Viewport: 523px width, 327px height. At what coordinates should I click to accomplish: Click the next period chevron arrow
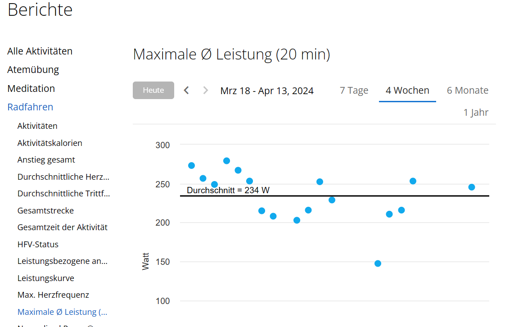[206, 91]
